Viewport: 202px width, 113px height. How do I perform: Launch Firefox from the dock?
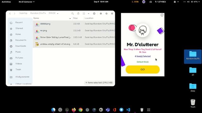tap(74, 110)
